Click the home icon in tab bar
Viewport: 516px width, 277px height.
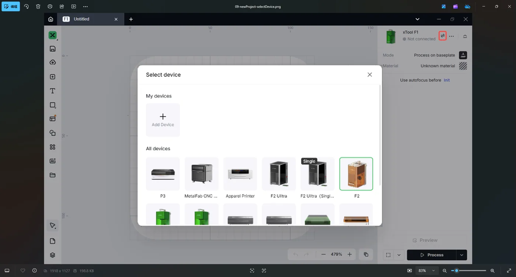(50, 19)
